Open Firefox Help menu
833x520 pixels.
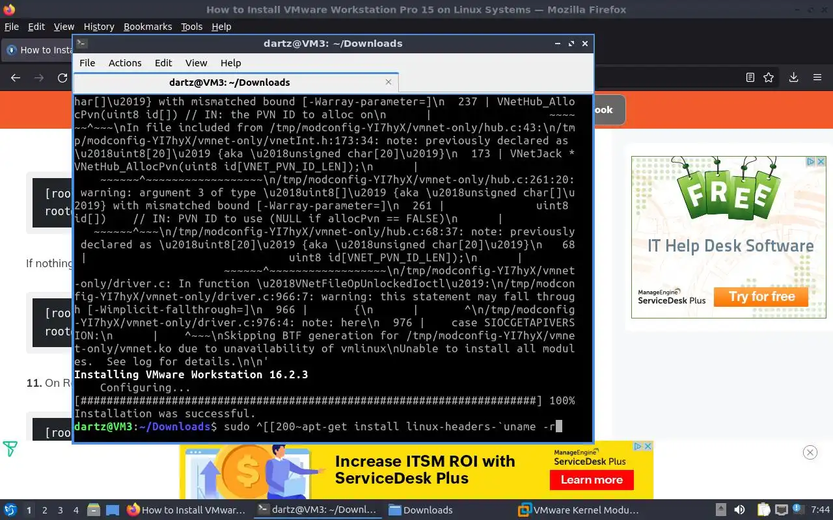(x=221, y=27)
